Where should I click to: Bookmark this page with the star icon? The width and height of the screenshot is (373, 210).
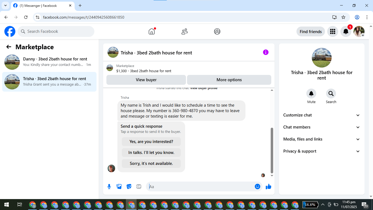pyautogui.click(x=343, y=17)
